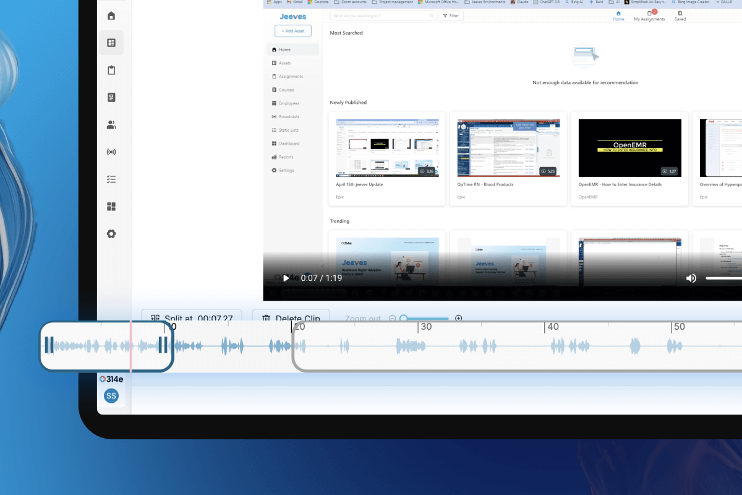
Task: Select Broadcasts in the Jeeves side menu
Action: click(293, 117)
